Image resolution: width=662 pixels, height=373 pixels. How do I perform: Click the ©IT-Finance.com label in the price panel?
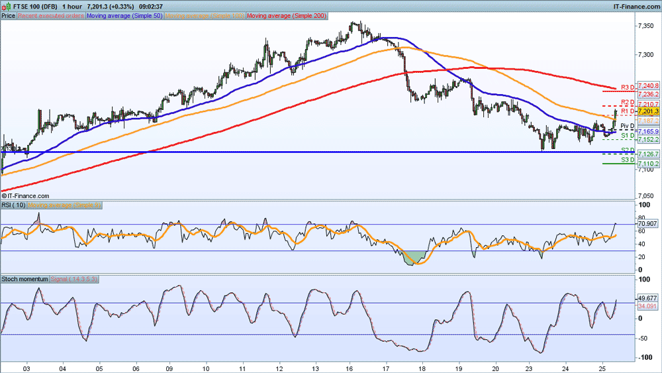point(25,196)
